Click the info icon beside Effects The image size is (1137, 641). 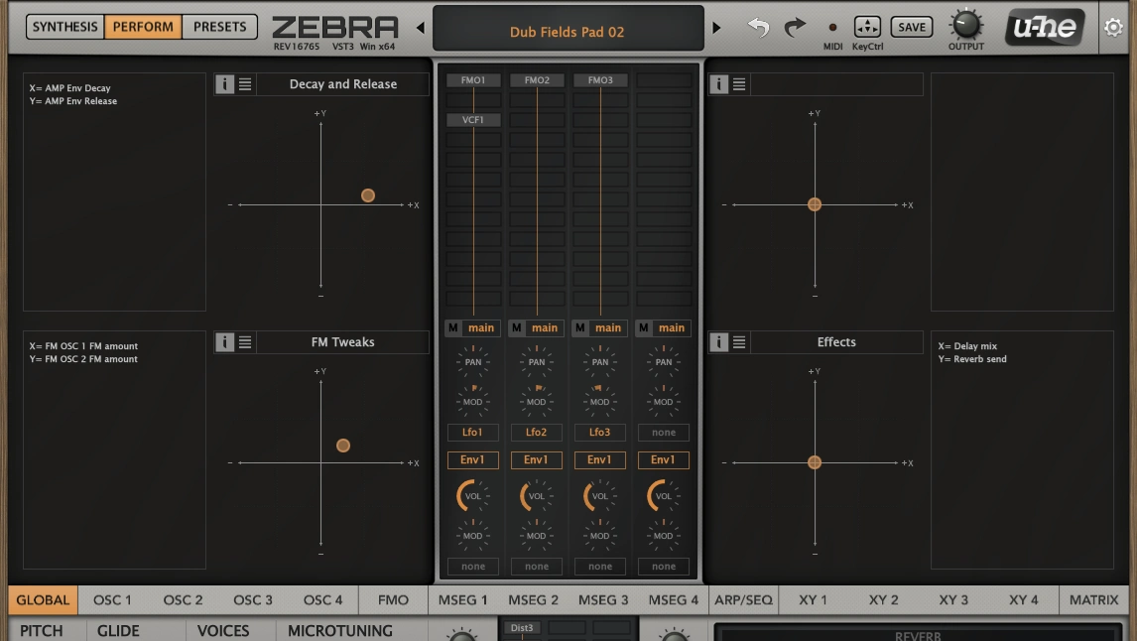pyautogui.click(x=718, y=342)
